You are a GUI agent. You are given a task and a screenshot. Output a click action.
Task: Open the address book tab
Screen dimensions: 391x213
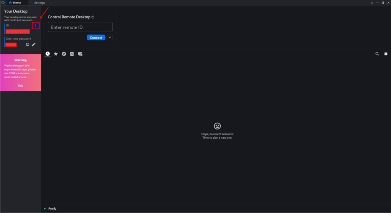[72, 54]
